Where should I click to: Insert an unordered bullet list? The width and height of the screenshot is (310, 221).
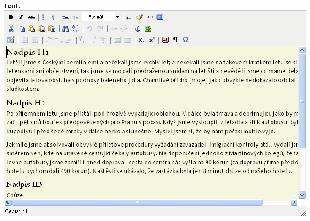45,17
